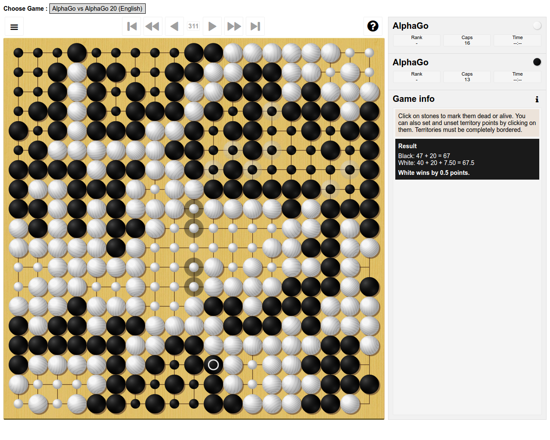Toggle the circled last-move black stone

point(213,365)
